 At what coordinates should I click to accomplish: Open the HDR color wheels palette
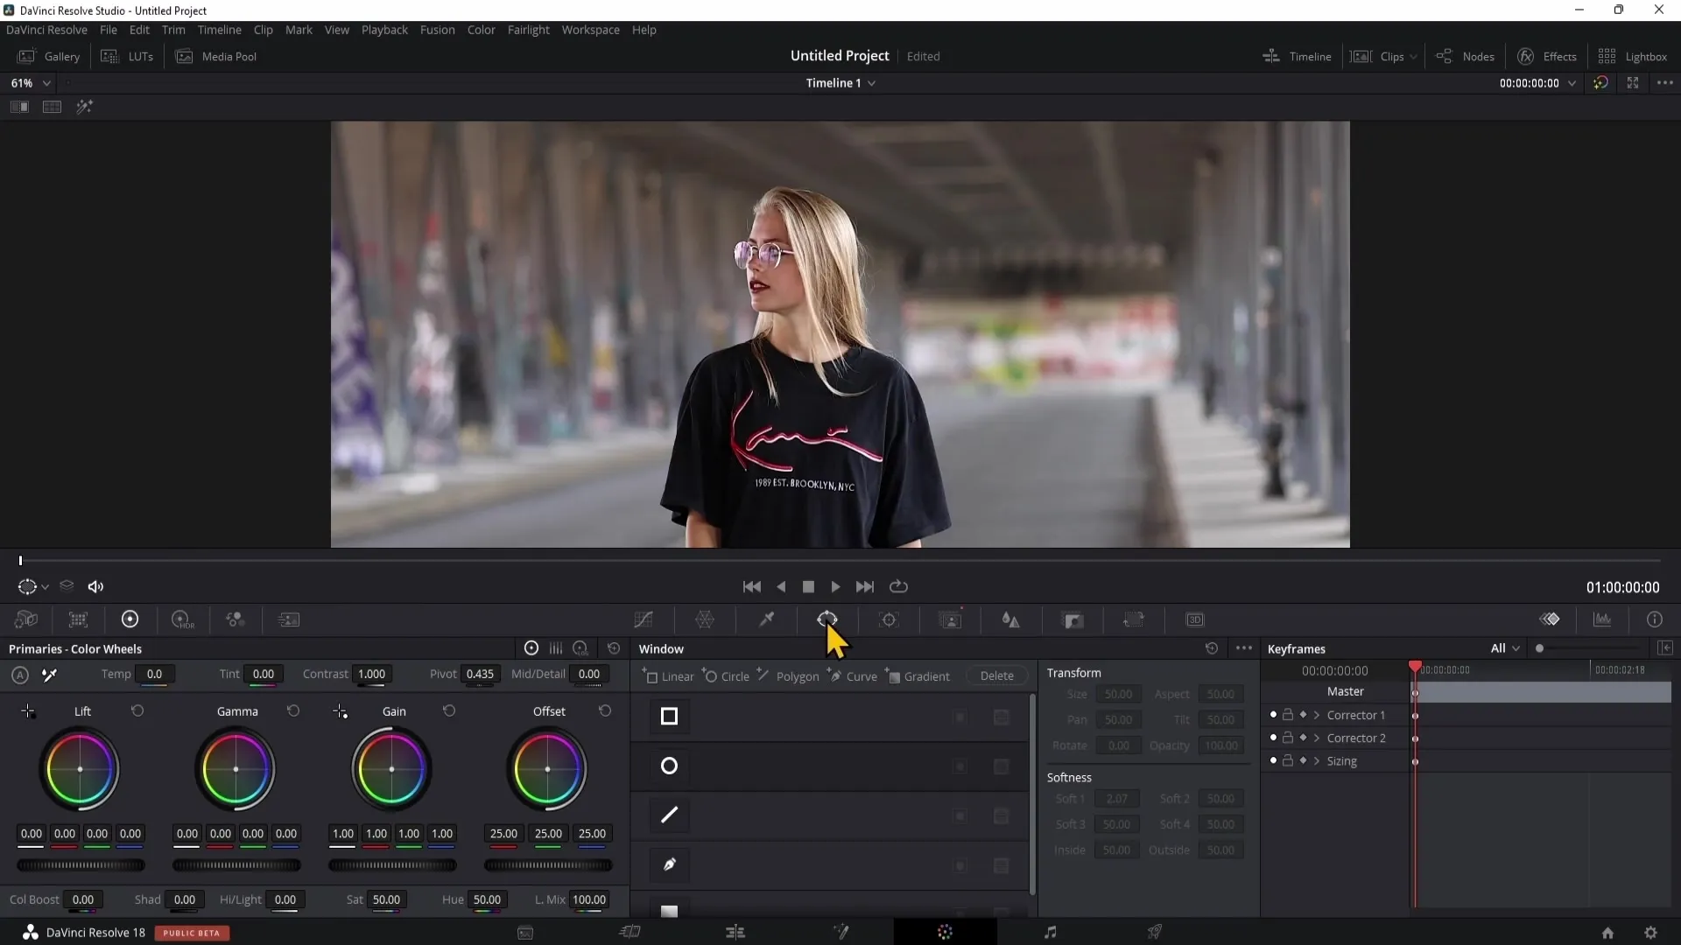point(182,619)
